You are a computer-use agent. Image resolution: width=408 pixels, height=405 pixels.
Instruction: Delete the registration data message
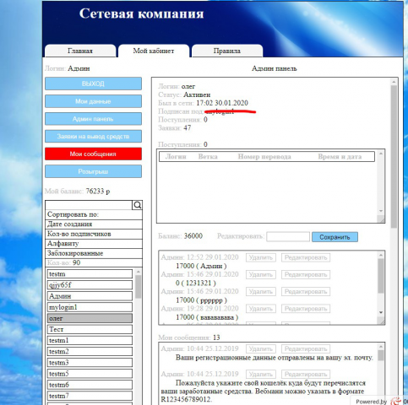[261, 349]
